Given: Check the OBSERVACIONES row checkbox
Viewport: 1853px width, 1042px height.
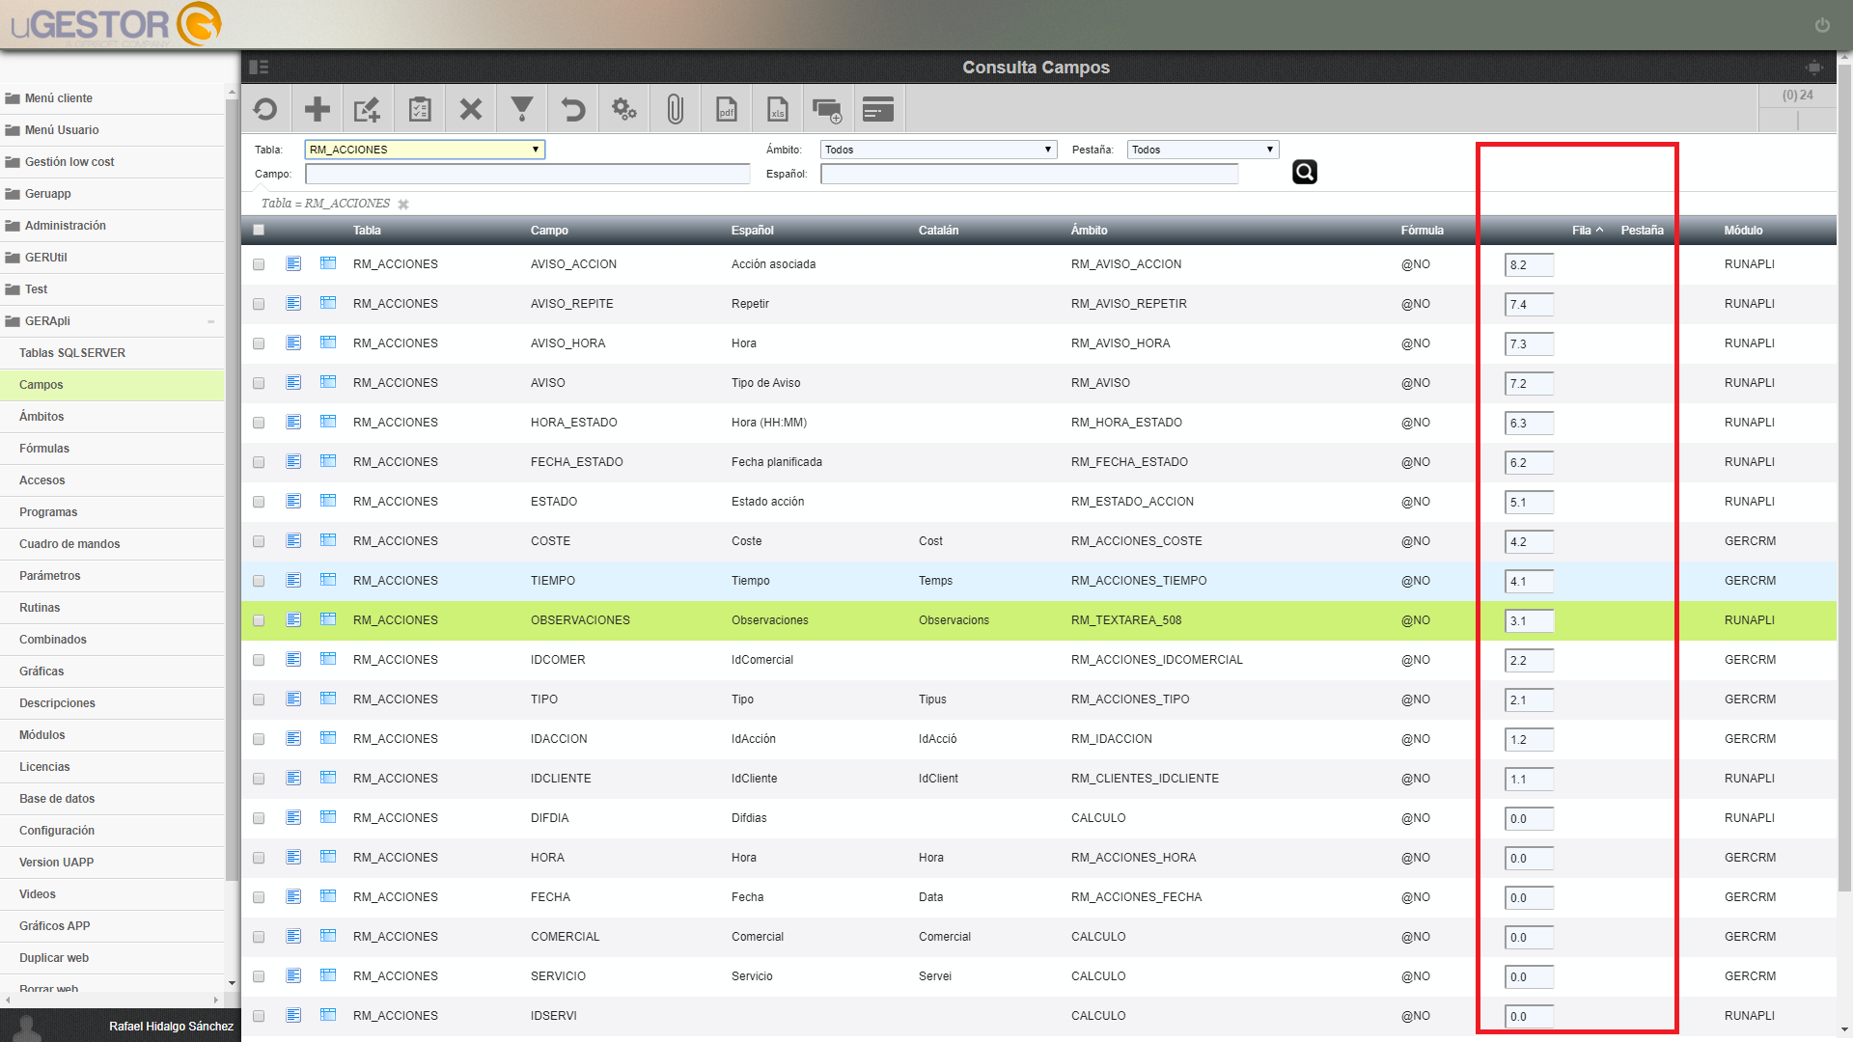Looking at the screenshot, I should pos(259,620).
